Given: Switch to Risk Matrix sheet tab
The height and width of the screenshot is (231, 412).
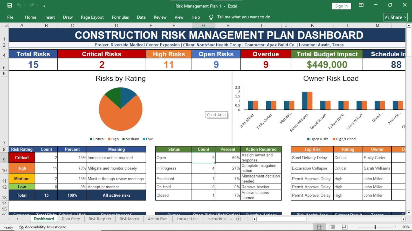Looking at the screenshot, I should (129, 219).
